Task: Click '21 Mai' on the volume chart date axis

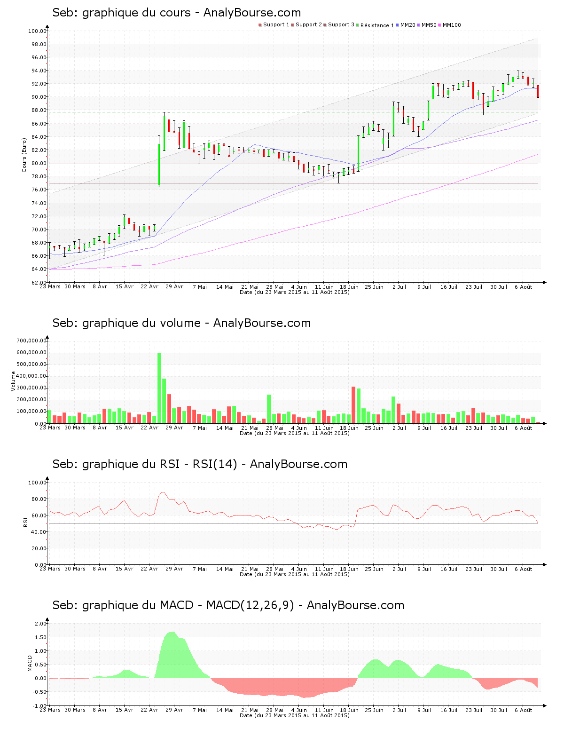Action: point(250,428)
